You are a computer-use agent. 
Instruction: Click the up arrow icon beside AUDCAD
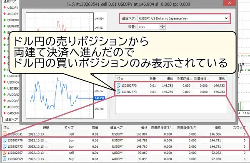point(5,94)
